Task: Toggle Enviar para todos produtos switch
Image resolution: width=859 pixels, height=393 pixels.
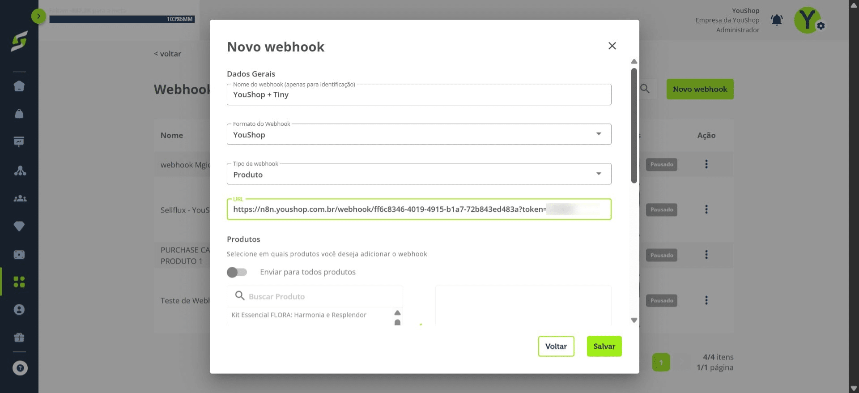Action: point(237,272)
